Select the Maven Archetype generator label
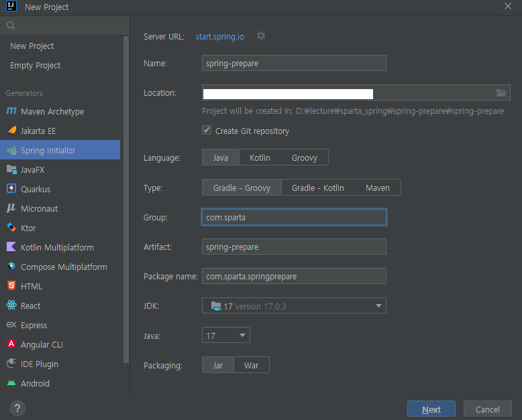The image size is (522, 420). [52, 112]
